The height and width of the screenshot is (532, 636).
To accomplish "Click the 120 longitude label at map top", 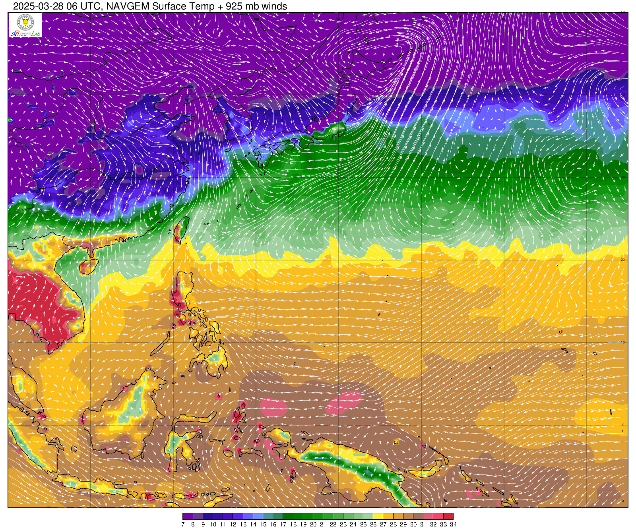I will pyautogui.click(x=174, y=19).
